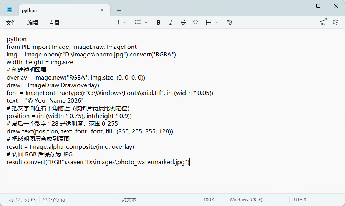The height and width of the screenshot is (206, 345).
Task: Click the draw.text line
Action: pyautogui.click(x=90, y=131)
